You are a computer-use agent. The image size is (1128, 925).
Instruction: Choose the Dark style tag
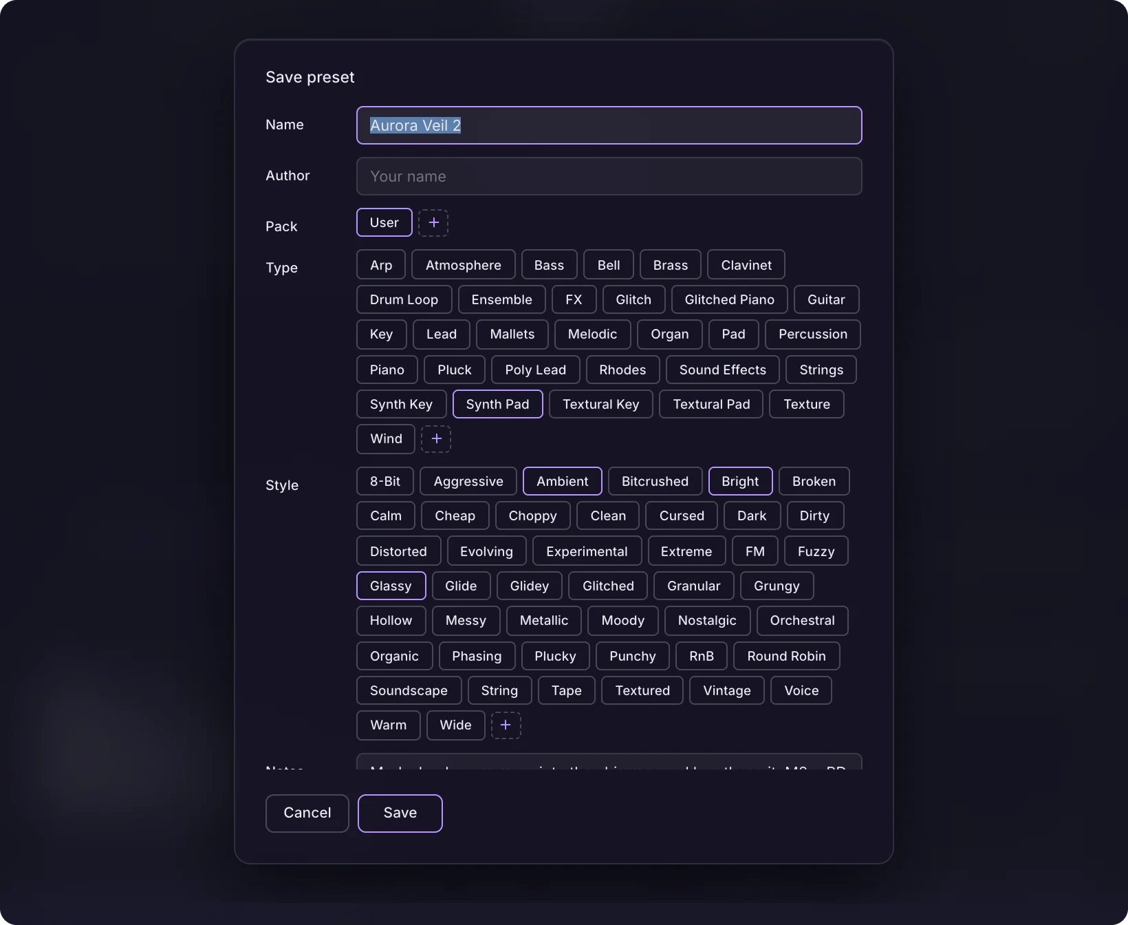tap(751, 515)
